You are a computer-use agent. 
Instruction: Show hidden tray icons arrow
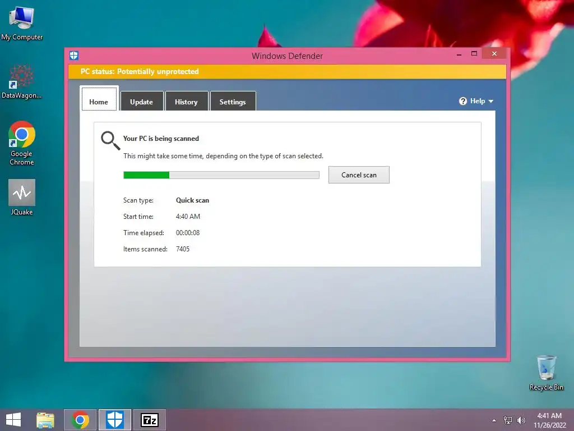pyautogui.click(x=494, y=420)
